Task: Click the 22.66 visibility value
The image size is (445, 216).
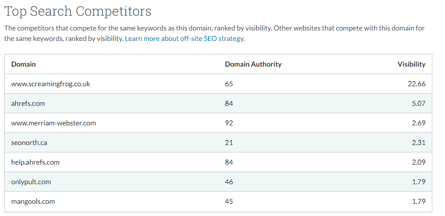Action: (416, 84)
